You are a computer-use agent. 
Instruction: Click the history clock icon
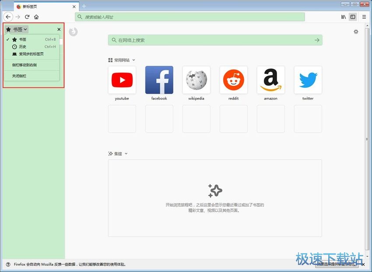(x=14, y=47)
